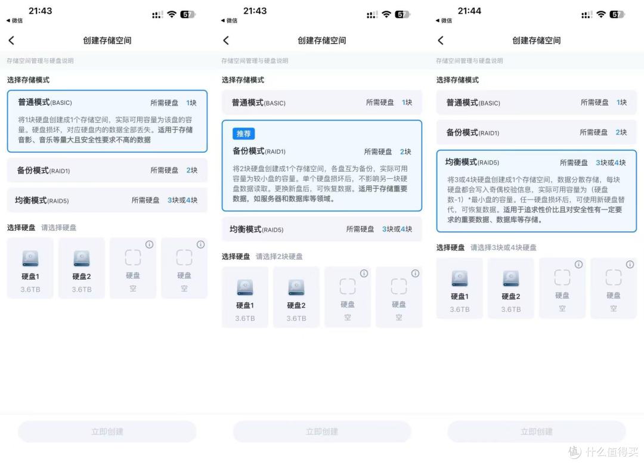Tap the 推荐 badge in the middle screen
Image resolution: width=644 pixels, height=465 pixels.
pos(243,134)
